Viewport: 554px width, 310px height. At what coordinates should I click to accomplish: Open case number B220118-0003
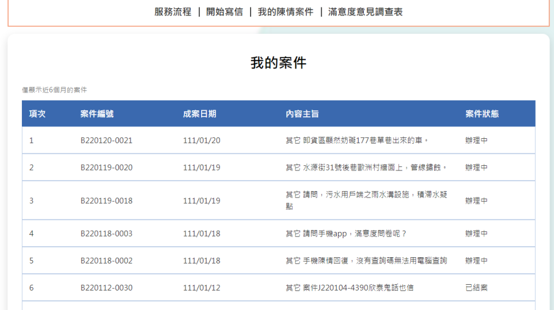pos(106,234)
